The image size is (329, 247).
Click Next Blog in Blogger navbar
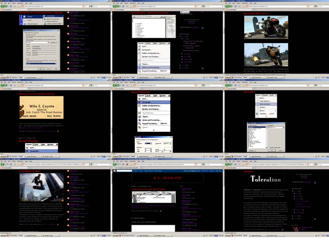pyautogui.click(x=158, y=171)
